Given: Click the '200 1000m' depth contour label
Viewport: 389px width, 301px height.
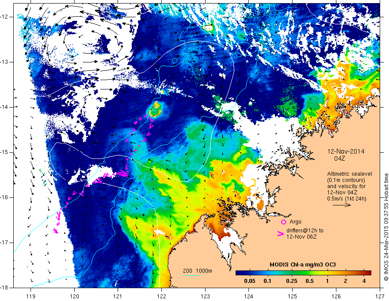Looking at the screenshot, I should point(198,271).
